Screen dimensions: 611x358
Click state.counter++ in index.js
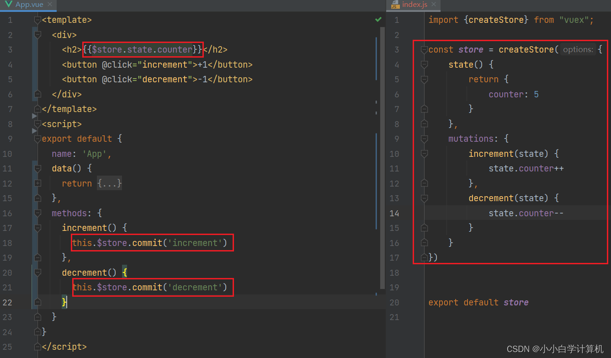point(526,169)
